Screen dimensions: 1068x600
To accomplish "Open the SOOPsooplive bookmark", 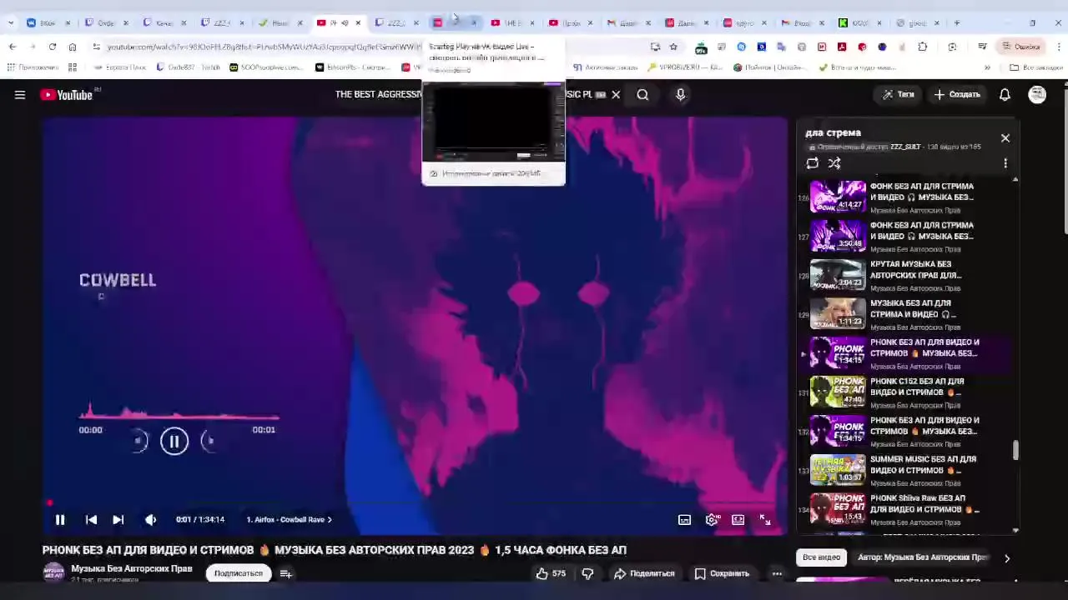I will (266, 67).
